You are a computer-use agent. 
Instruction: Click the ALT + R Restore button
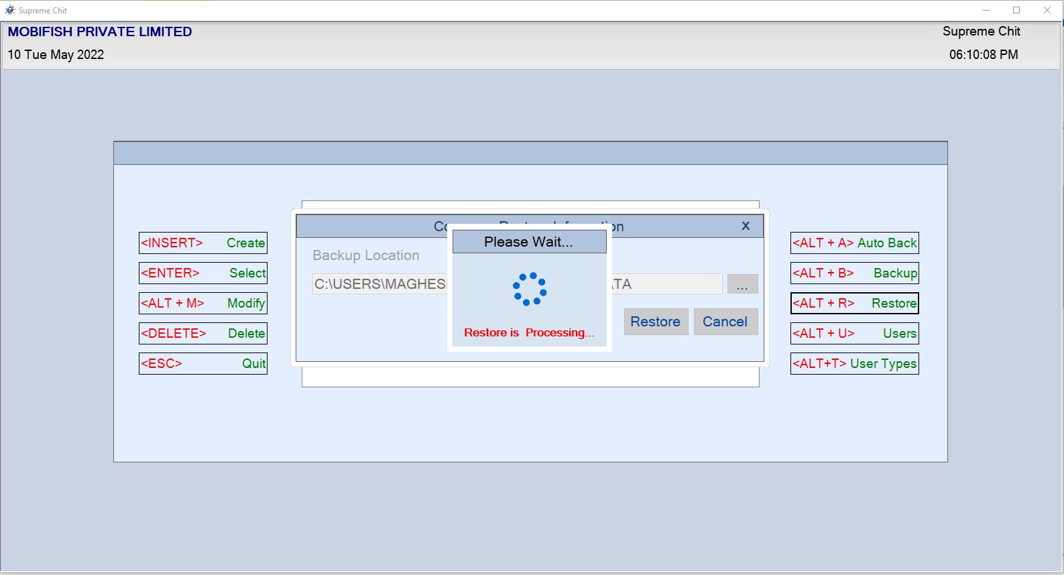[855, 303]
